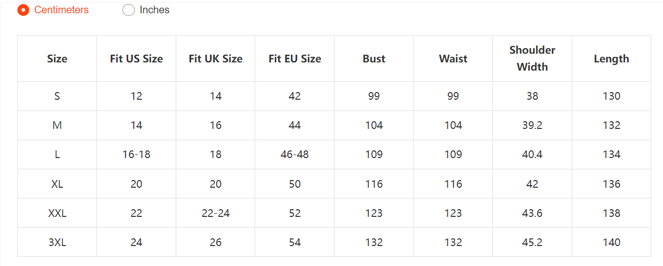Select the Centimeters radio button
The width and height of the screenshot is (663, 266).
(x=24, y=10)
